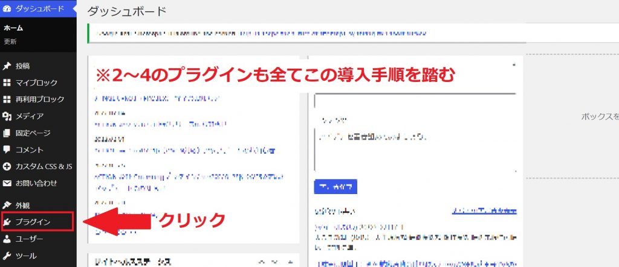Viewport: 619px width, 267px height.
Task: Collapse the site health status panel
Action: click(x=289, y=262)
